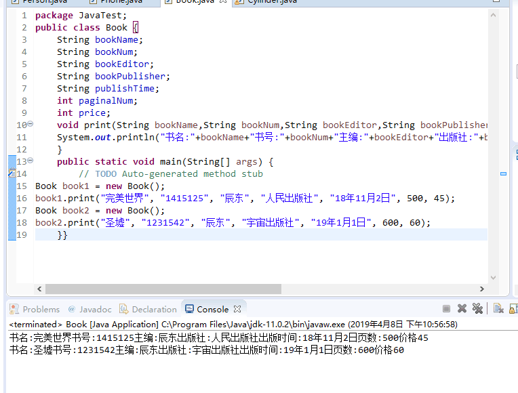The image size is (518, 393).
Task: Click the field 'publishTime' on line 7
Action: tap(125, 89)
